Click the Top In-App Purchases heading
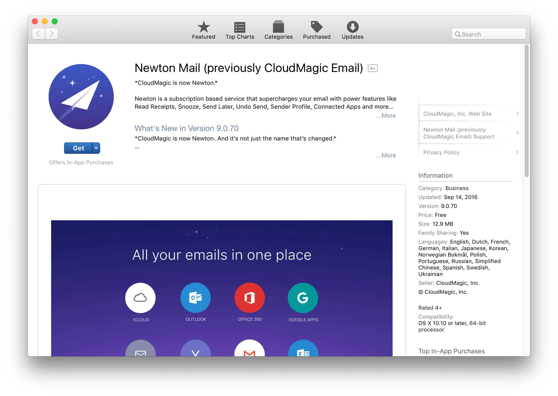 point(451,351)
